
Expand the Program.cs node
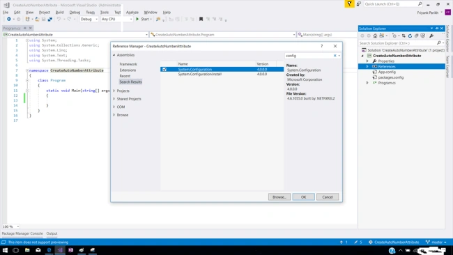[x=367, y=83]
